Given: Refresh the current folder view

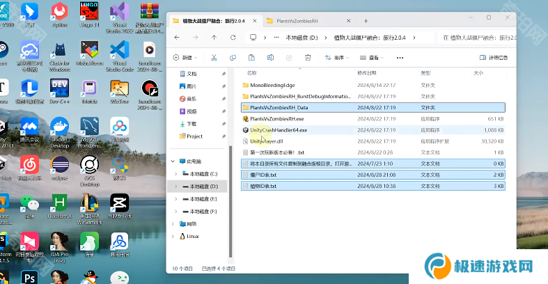Looking at the screenshot, I should (x=233, y=38).
